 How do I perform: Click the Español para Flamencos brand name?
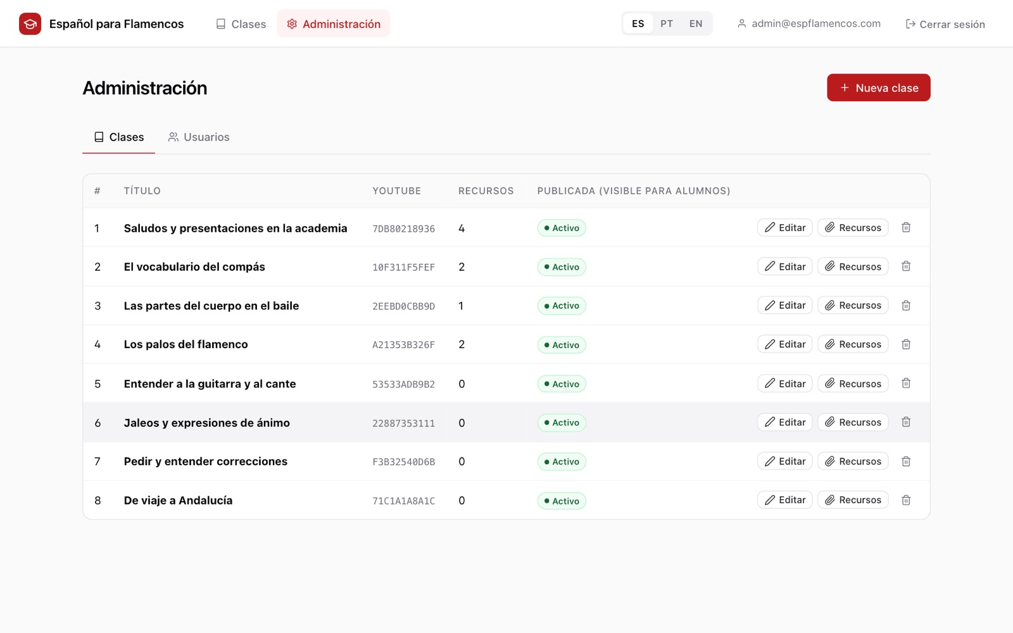(116, 24)
